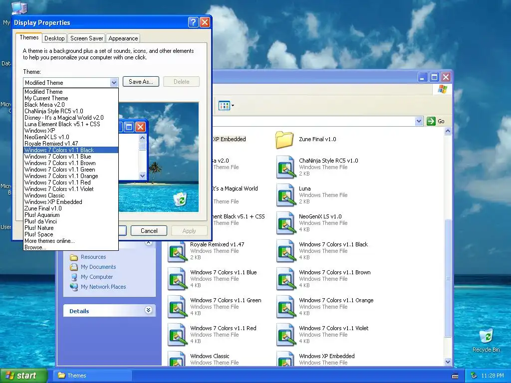Open the Zune Final v1.0 folder icon

(x=284, y=140)
